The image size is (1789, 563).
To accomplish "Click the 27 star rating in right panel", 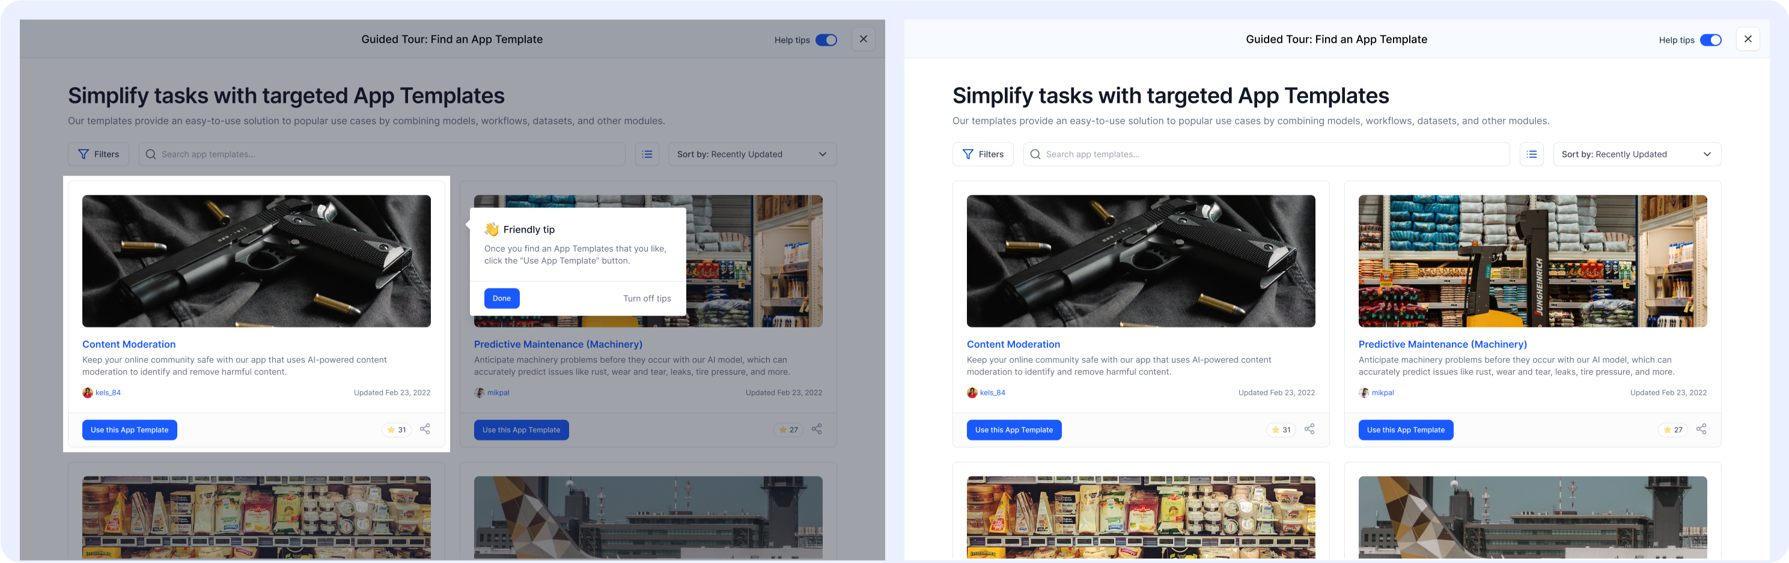I will (x=1673, y=430).
